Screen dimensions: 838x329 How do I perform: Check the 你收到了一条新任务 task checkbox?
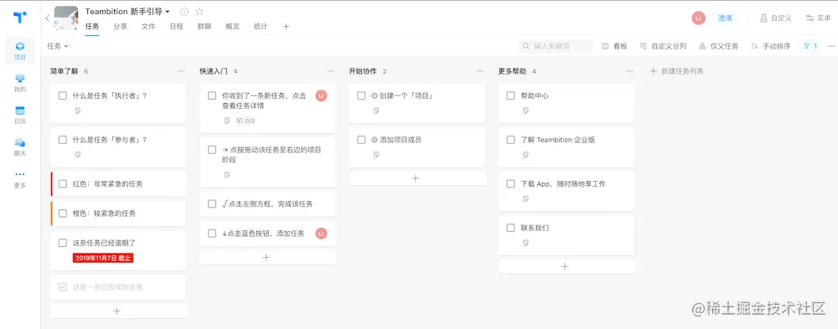pyautogui.click(x=212, y=95)
